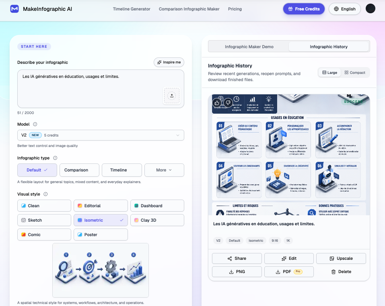
Task: Click the info icon beside Infographic type
Action: (55, 158)
